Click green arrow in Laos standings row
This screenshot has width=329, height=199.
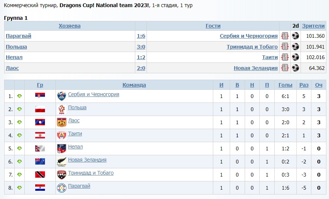pos(19,122)
